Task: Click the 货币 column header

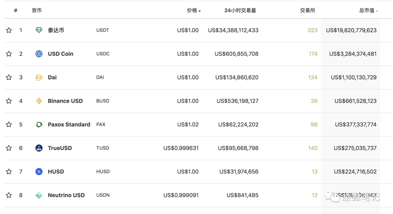Action: [x=36, y=11]
